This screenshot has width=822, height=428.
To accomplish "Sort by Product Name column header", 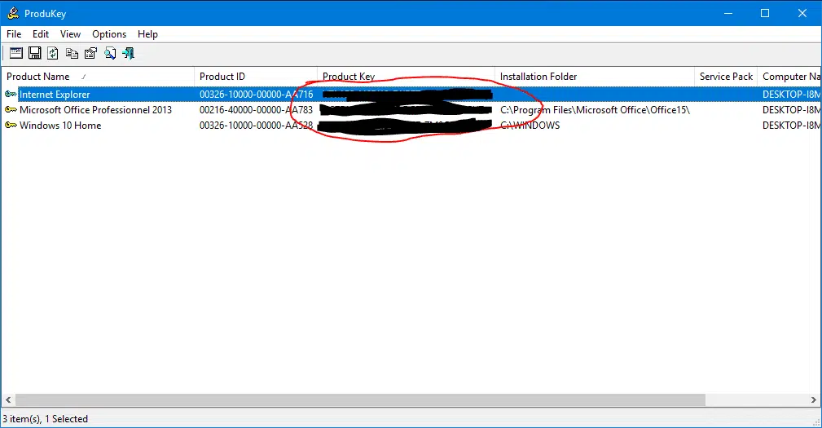I will coord(98,77).
